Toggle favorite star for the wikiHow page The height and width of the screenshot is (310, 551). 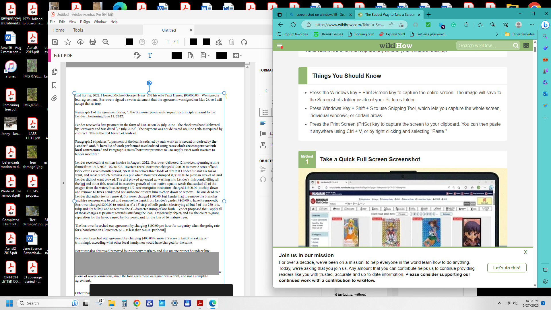[x=401, y=25]
